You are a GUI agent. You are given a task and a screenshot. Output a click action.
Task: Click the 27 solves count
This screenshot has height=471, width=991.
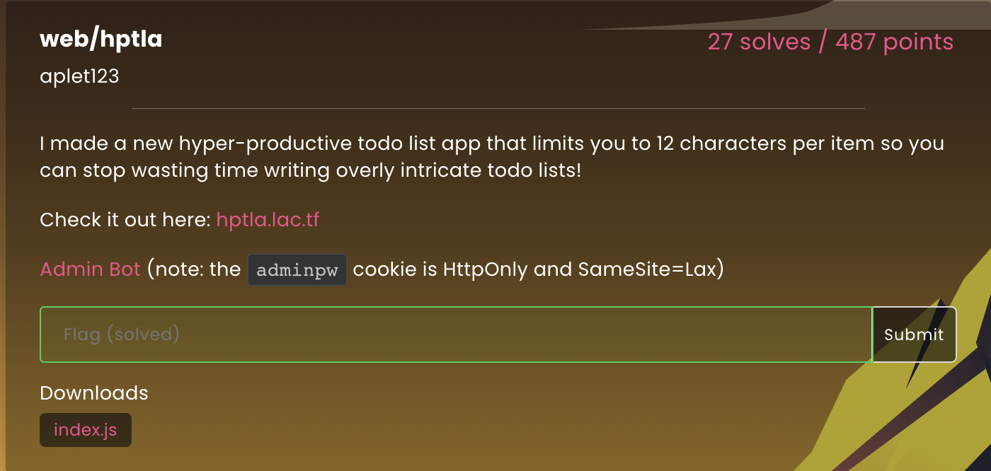[x=758, y=42]
